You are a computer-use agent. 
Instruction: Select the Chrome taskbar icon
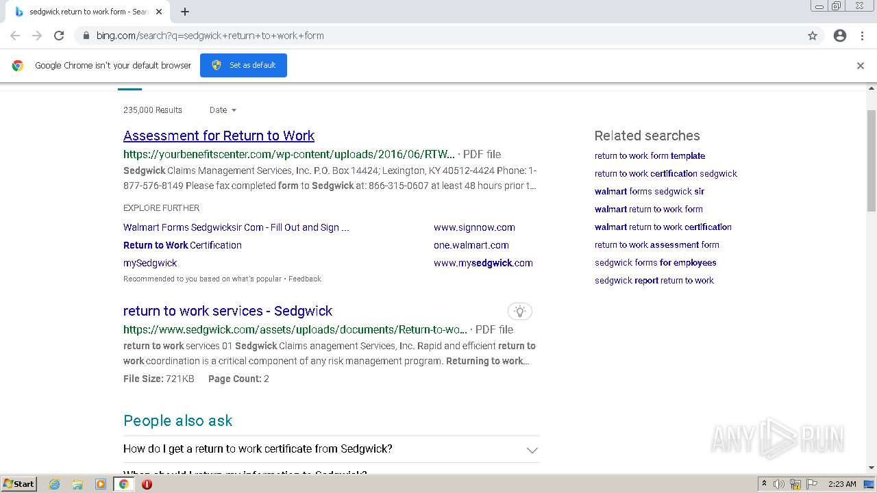click(124, 484)
